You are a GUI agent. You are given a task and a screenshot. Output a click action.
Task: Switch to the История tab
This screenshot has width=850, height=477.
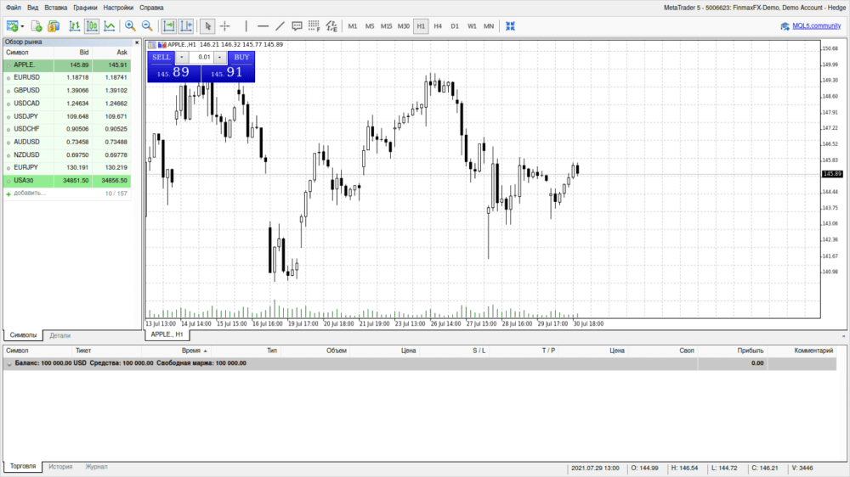60,467
